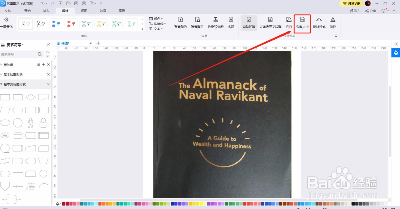Open the File (文件) menu
The height and width of the screenshot is (209, 400).
(x=8, y=11)
